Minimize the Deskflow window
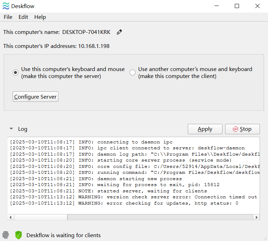 [217, 6]
